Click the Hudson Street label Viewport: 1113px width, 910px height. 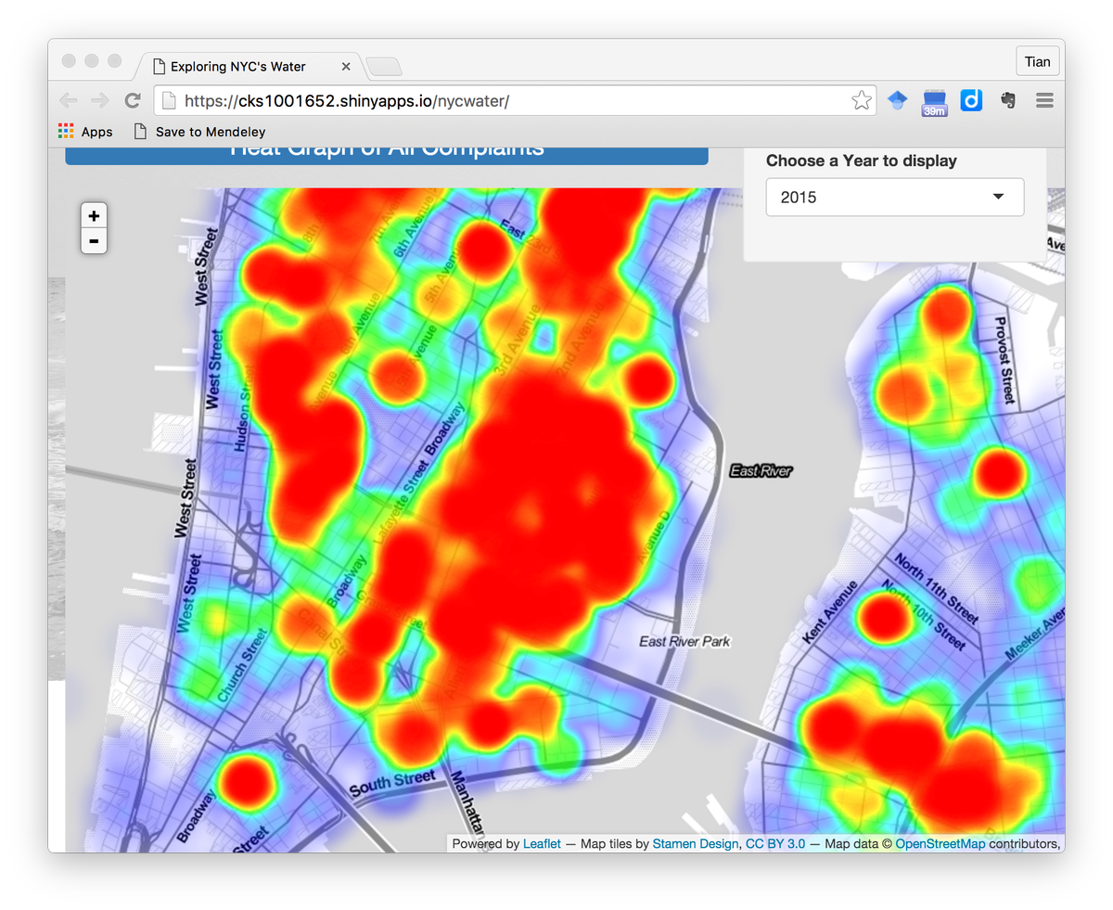click(243, 408)
